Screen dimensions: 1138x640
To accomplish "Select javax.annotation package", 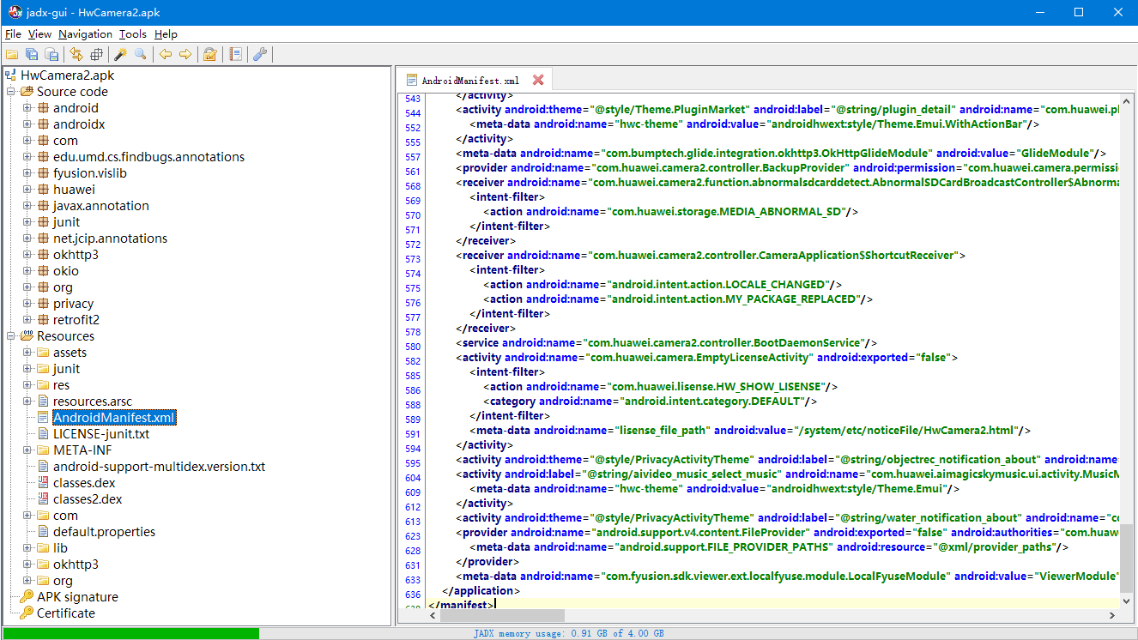I will 101,206.
